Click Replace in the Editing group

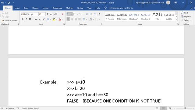click(186, 16)
